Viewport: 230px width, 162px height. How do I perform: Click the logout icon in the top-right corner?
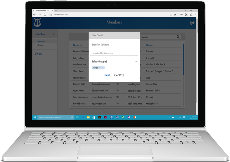[193, 23]
